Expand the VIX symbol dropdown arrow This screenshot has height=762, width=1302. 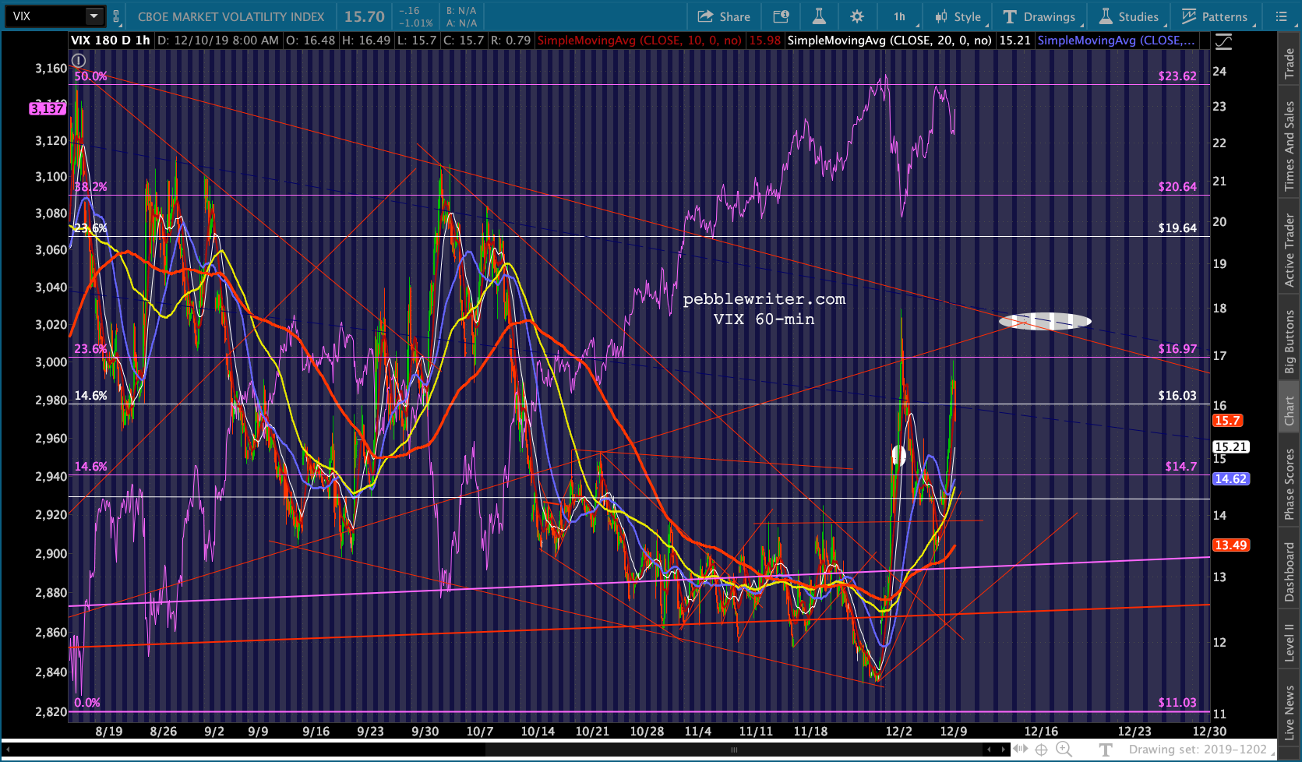[94, 16]
